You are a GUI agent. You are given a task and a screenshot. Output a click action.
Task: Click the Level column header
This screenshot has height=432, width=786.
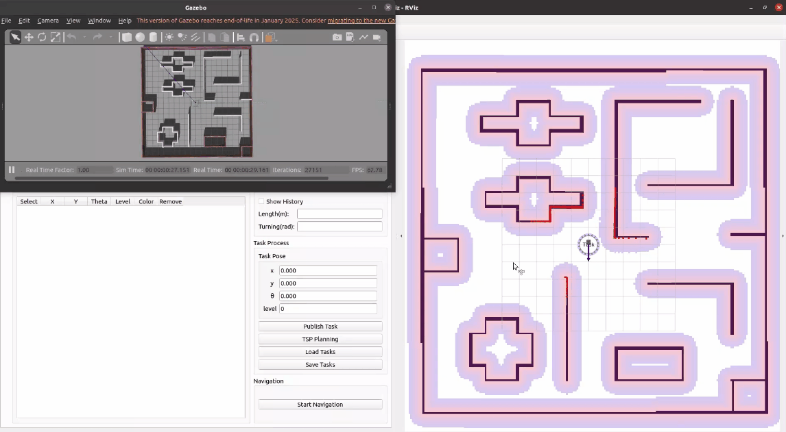coord(123,202)
